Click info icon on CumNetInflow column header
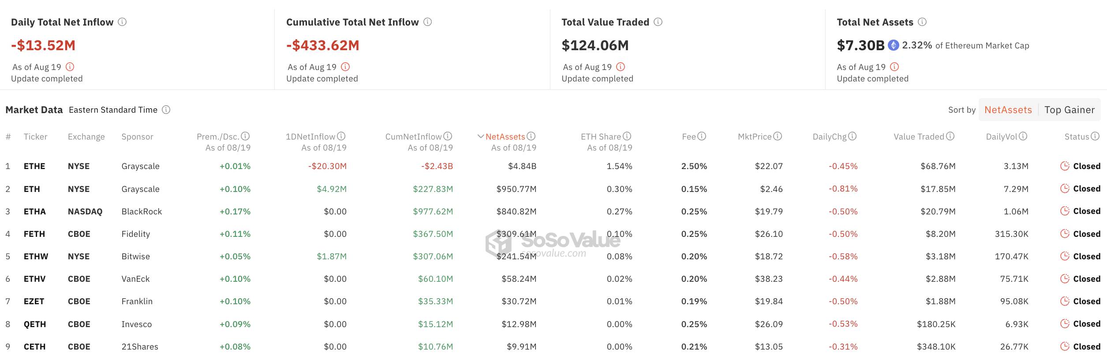This screenshot has width=1107, height=361. 448,136
